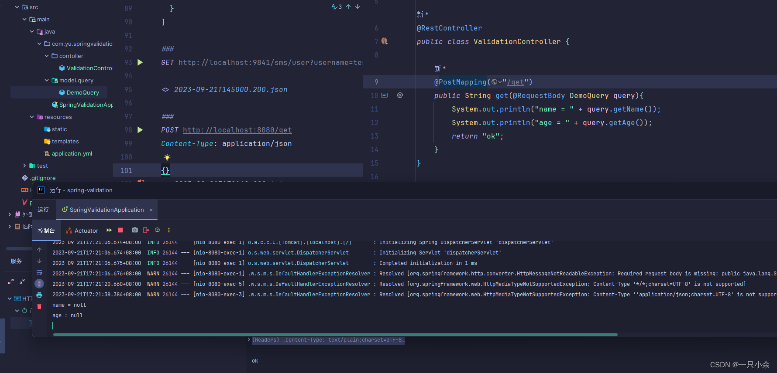The height and width of the screenshot is (373, 777).
Task: Collapse the src folder
Action: click(17, 7)
